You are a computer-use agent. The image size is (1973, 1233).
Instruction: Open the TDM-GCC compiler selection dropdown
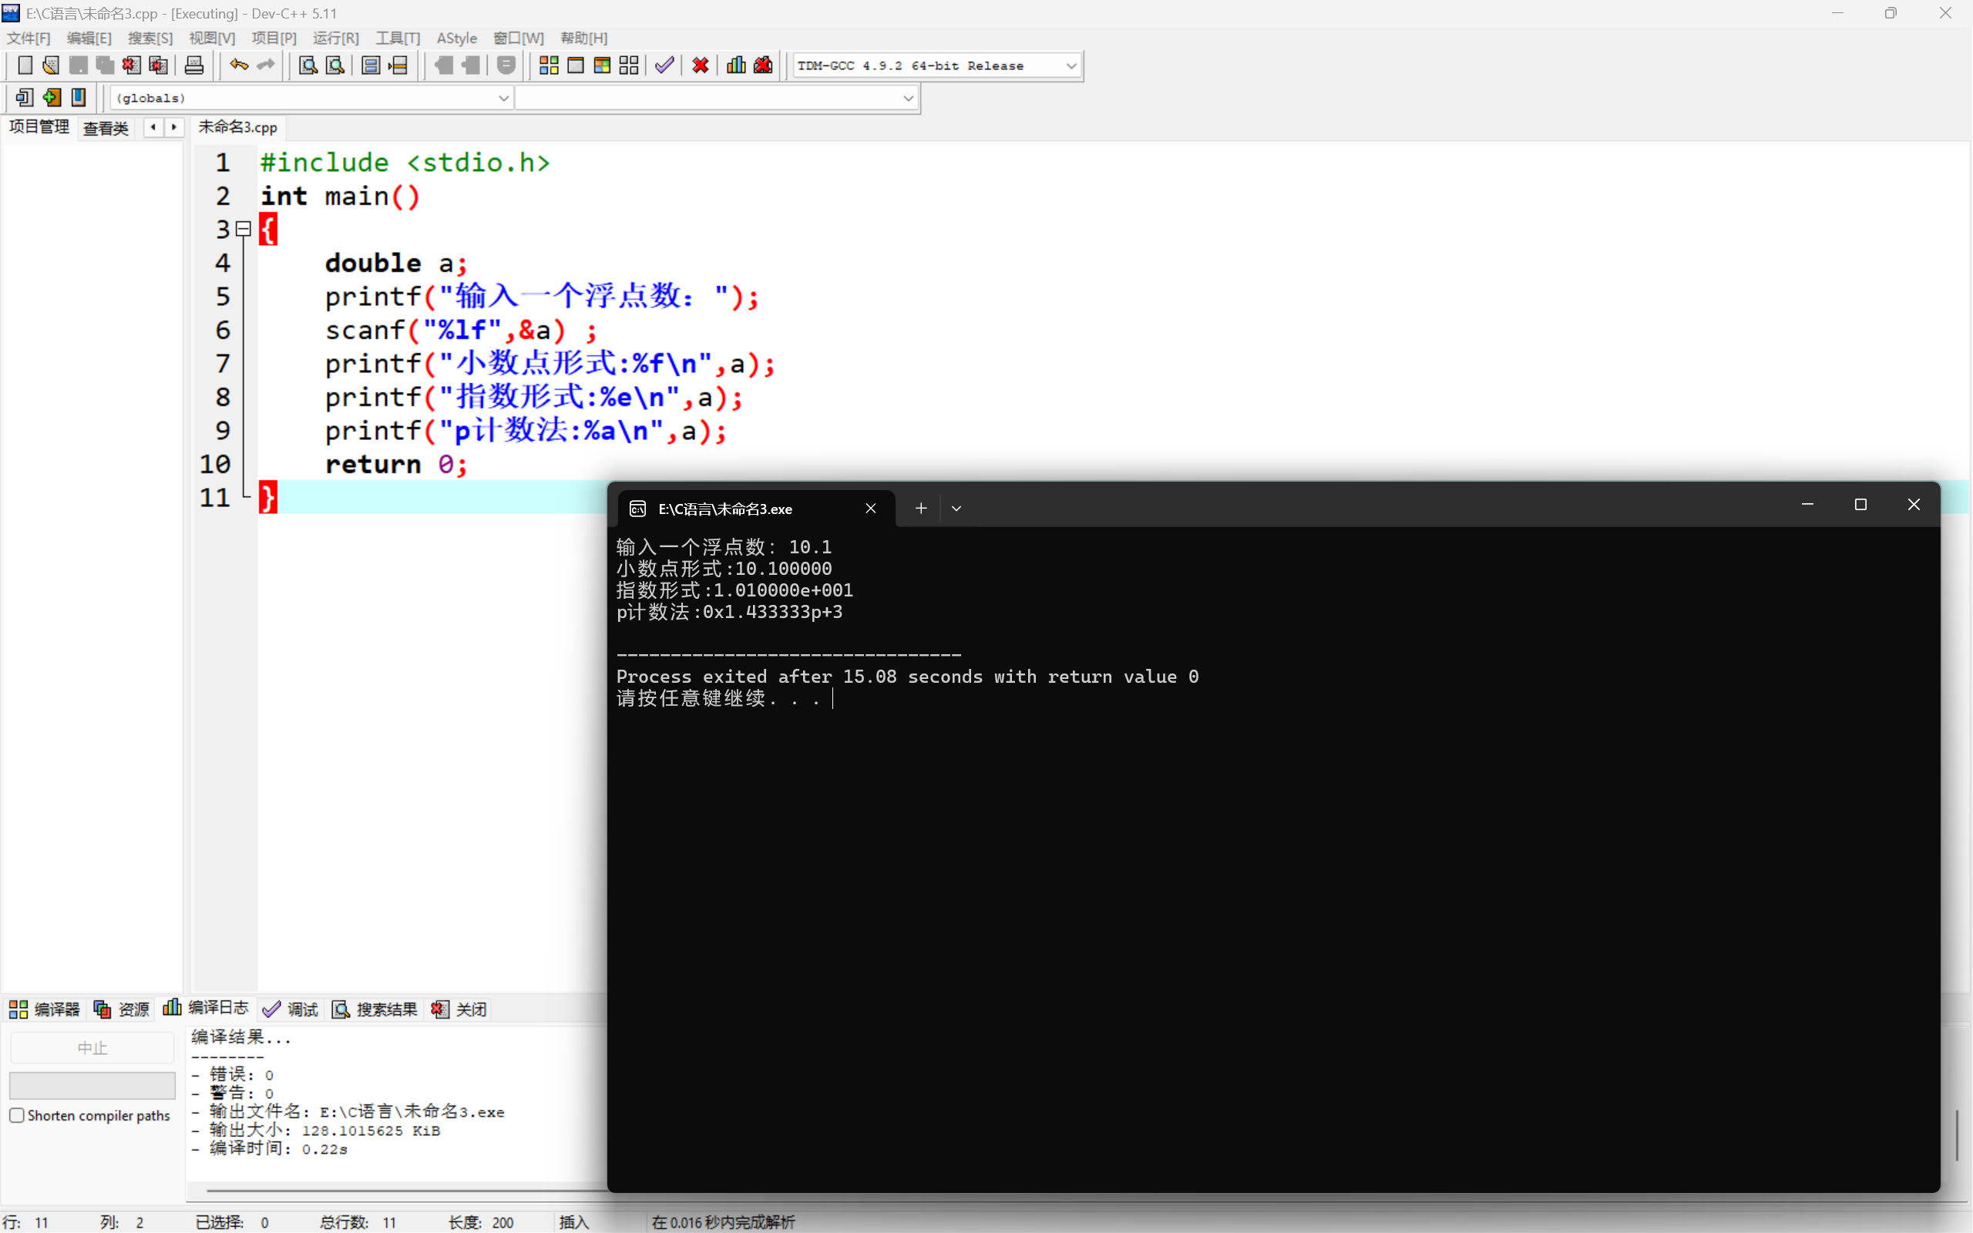tap(1071, 66)
